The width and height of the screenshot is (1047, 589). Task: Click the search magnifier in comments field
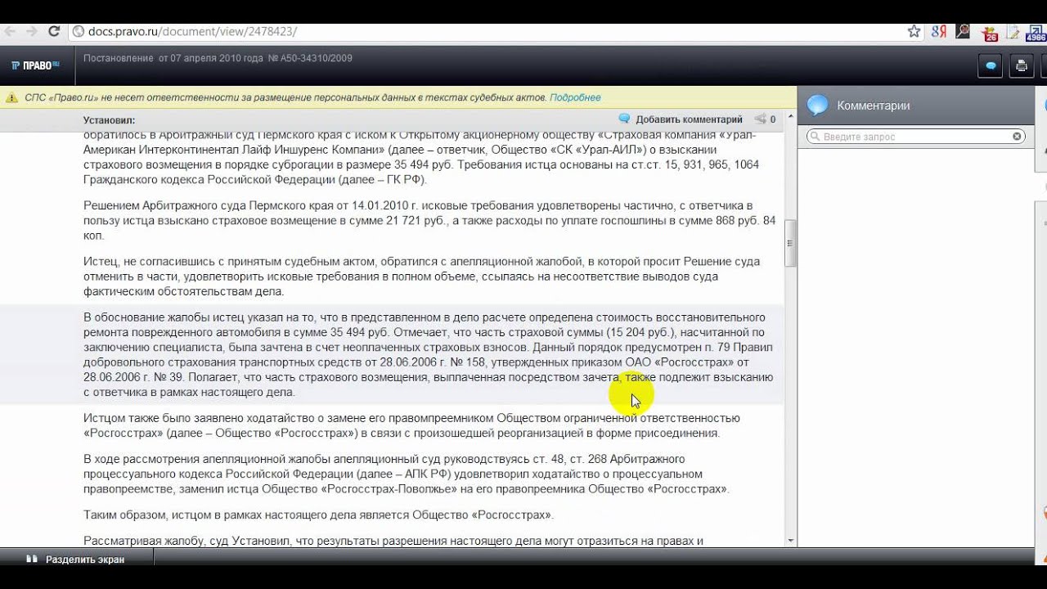[816, 137]
